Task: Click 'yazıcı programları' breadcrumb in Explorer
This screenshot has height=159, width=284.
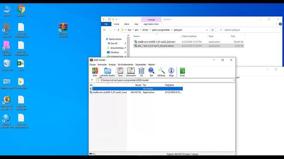Action: pos(161,30)
